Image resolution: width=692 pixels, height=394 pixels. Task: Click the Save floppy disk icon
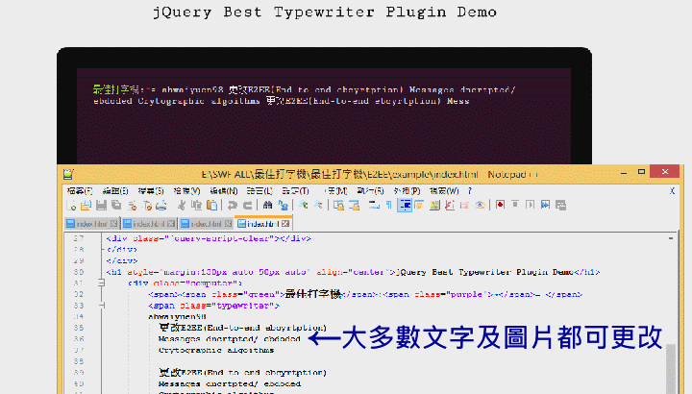(x=101, y=205)
